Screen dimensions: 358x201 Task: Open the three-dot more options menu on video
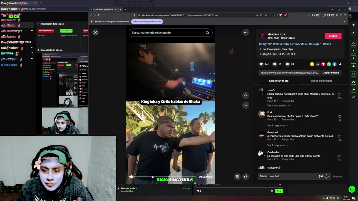[246, 32]
